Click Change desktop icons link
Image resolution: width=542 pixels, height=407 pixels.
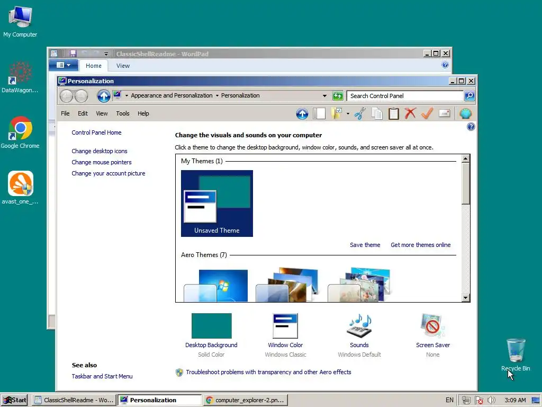(100, 151)
